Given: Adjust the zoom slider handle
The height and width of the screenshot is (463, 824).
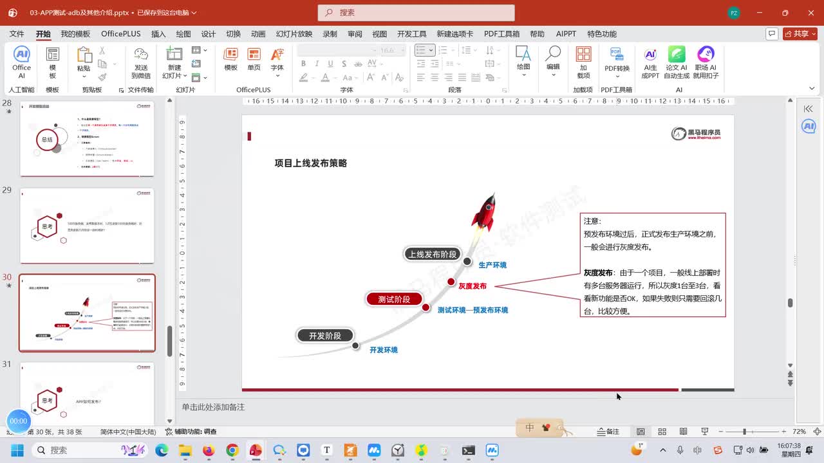Looking at the screenshot, I should pyautogui.click(x=745, y=431).
